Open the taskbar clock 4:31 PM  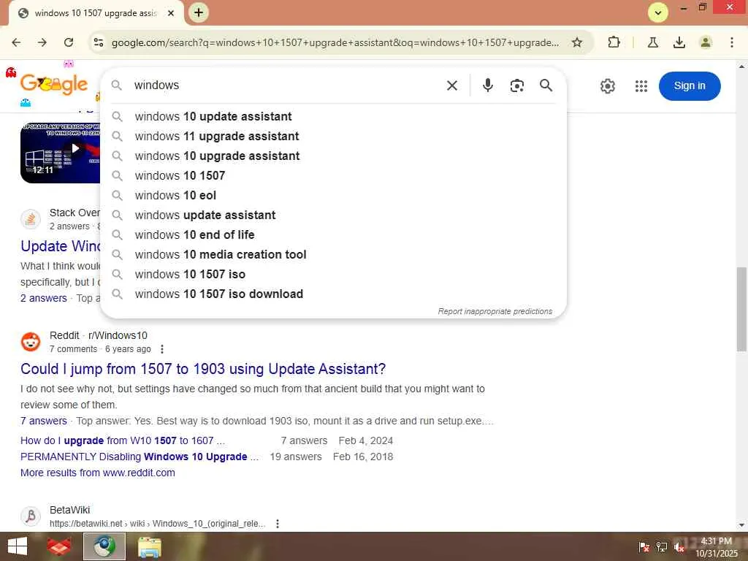coord(716,547)
